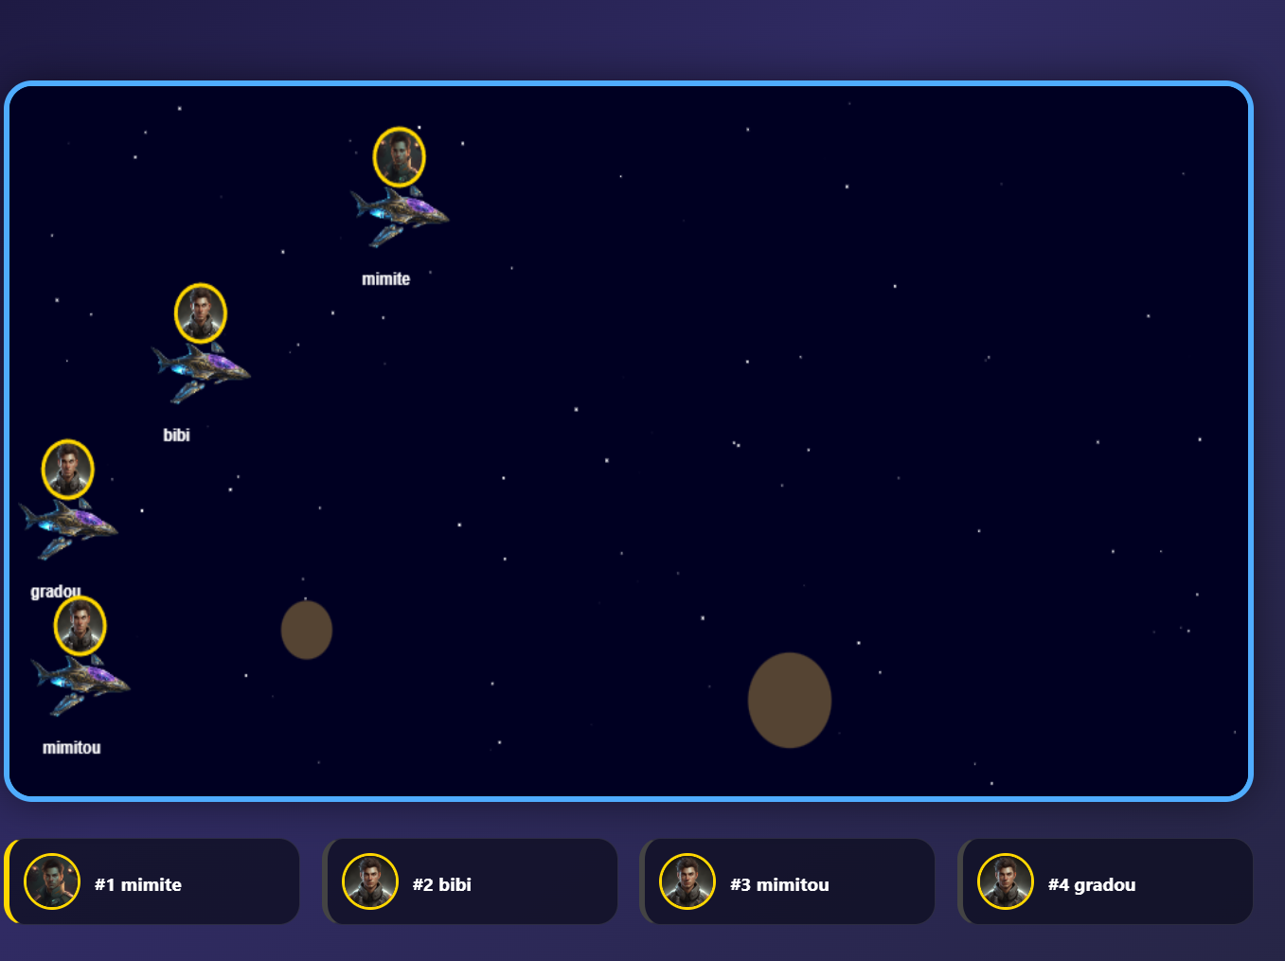
Task: Click avatar in the #1 mimite card
Action: tap(52, 881)
